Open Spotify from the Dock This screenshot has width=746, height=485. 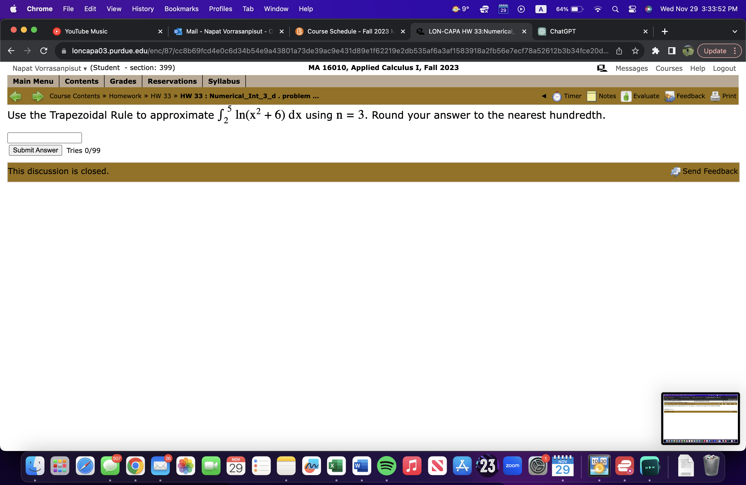[x=386, y=466]
